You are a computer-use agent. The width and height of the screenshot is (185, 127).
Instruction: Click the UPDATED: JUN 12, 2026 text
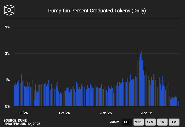coord(22,124)
